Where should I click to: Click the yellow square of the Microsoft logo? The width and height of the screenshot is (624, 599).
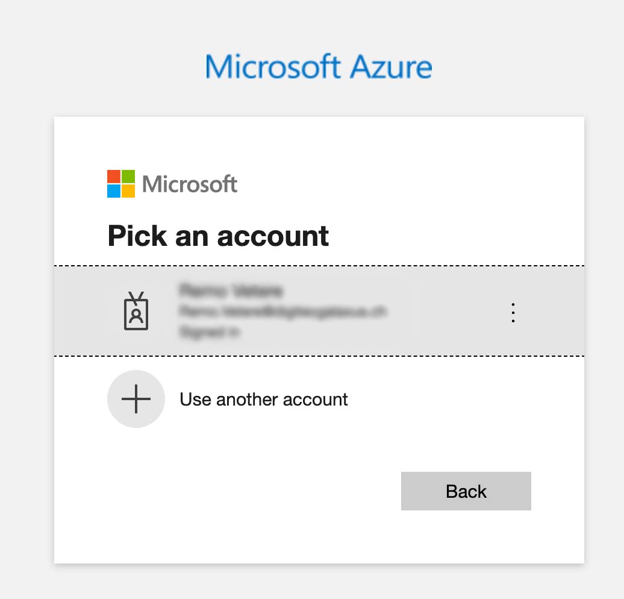(128, 191)
